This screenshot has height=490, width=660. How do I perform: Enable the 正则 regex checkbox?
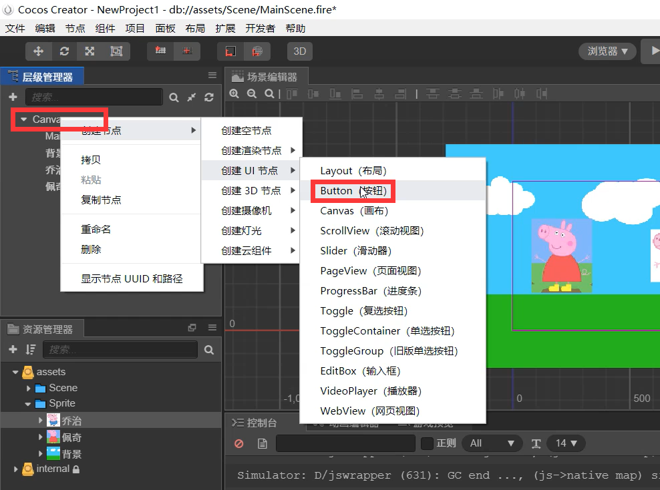coord(428,443)
